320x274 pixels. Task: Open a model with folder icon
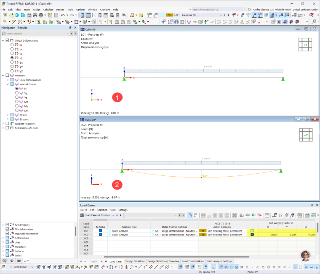pyautogui.click(x=11, y=15)
